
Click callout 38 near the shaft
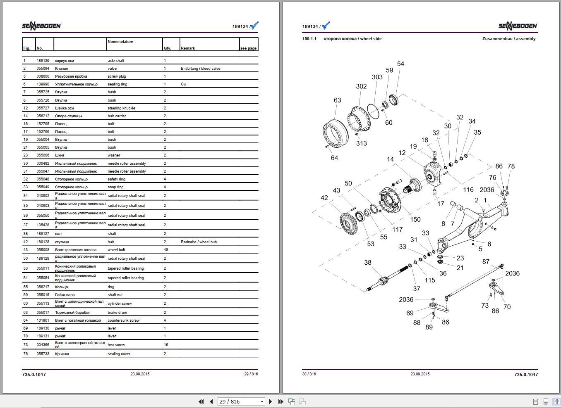coord(368,263)
